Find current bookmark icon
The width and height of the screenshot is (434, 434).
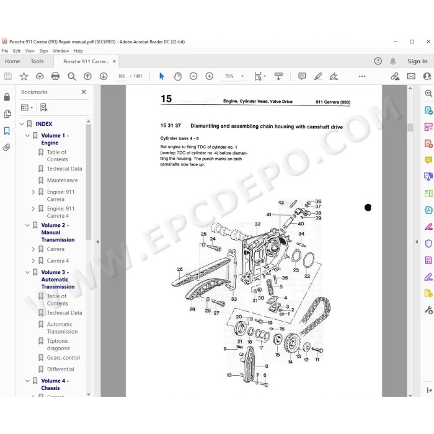coord(44,107)
